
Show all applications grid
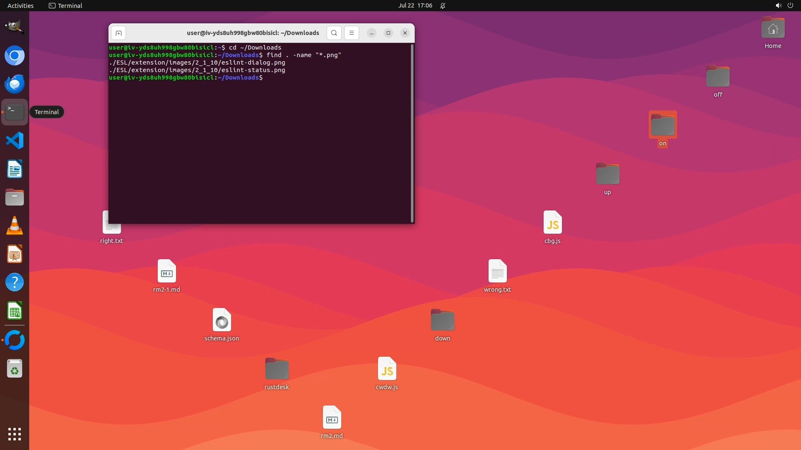[x=15, y=434]
